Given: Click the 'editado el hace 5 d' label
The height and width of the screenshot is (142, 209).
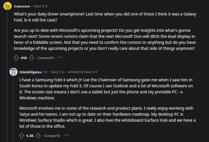Looking at the screenshot, I should click(x=82, y=72).
